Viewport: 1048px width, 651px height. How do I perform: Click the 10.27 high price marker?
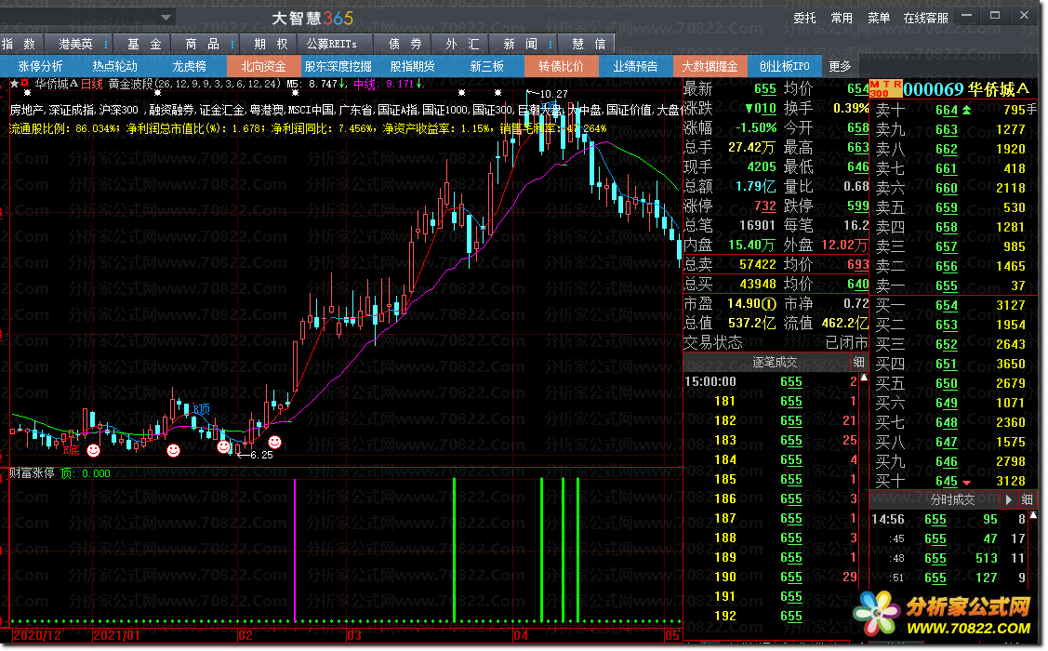tap(553, 94)
